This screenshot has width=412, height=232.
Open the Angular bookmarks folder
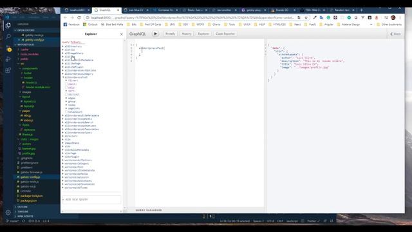point(326,24)
